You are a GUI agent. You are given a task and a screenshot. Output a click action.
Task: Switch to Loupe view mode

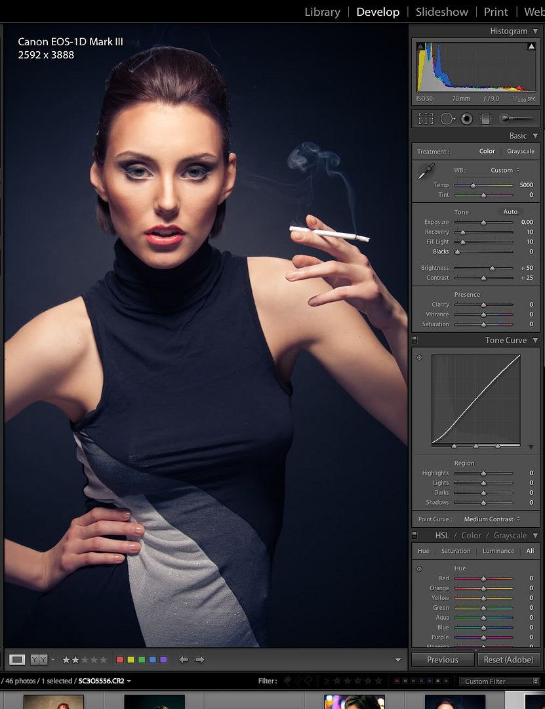click(17, 660)
